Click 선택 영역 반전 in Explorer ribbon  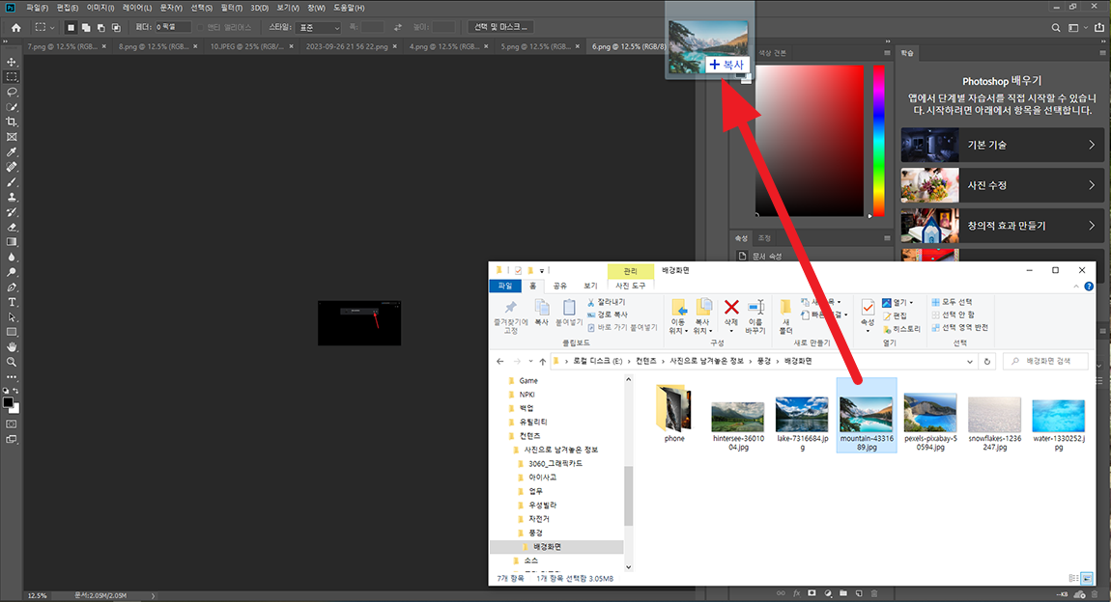[959, 327]
